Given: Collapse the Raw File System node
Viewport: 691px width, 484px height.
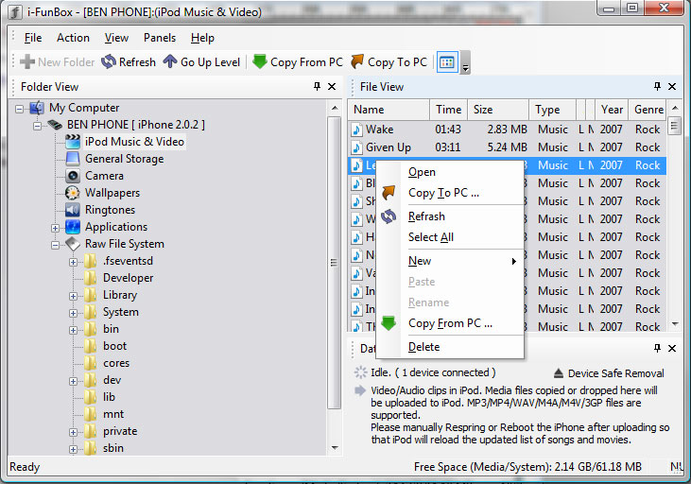Looking at the screenshot, I should coord(56,245).
